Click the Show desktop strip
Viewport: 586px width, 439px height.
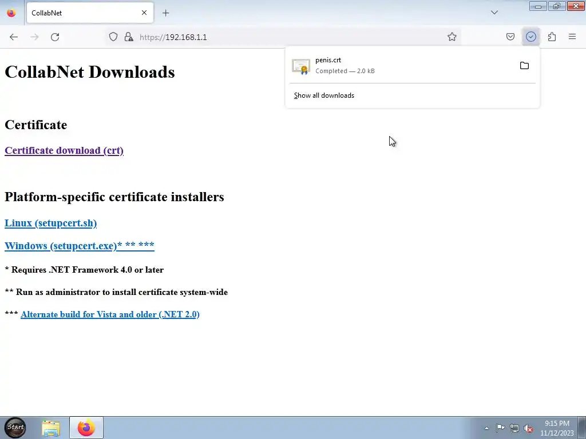tap(582, 428)
